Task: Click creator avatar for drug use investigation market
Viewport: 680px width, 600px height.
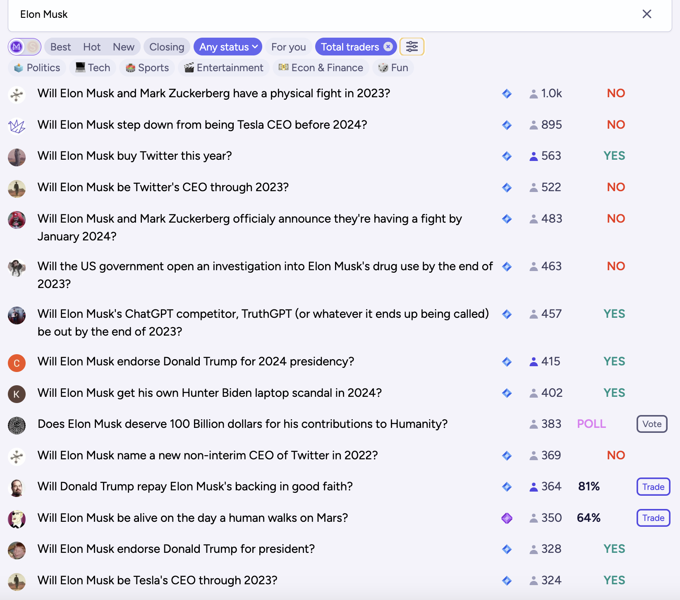Action: click(17, 268)
